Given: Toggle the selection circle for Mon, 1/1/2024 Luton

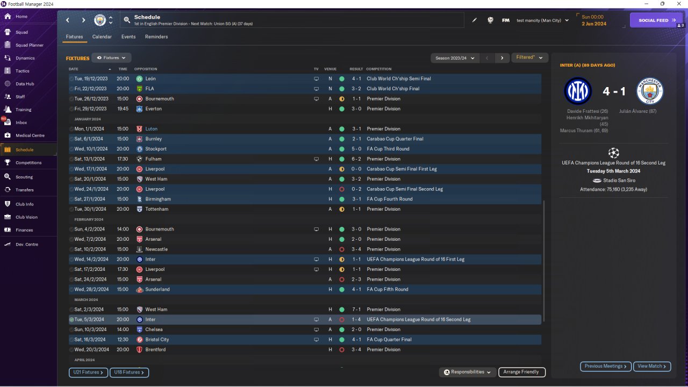Looking at the screenshot, I should tap(71, 129).
